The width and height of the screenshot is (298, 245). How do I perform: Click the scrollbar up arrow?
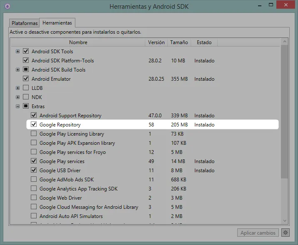click(x=285, y=42)
